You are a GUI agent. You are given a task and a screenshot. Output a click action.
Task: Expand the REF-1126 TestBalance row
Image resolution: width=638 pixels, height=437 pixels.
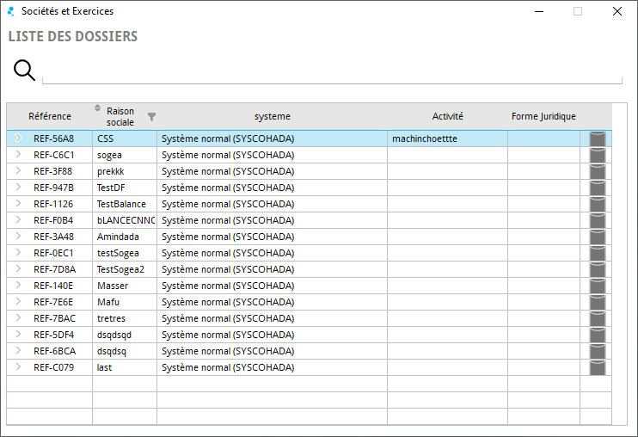click(18, 204)
